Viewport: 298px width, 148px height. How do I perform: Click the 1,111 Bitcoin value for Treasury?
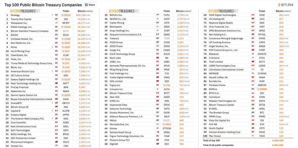(180, 39)
